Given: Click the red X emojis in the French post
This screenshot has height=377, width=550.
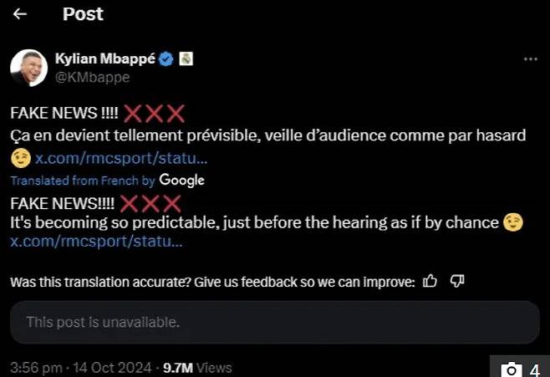Looking at the screenshot, I should pos(152,114).
